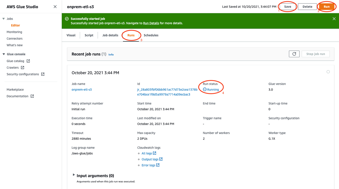Open Documentation external link icon
Screen dimensions: 339x189
click(x=32, y=96)
